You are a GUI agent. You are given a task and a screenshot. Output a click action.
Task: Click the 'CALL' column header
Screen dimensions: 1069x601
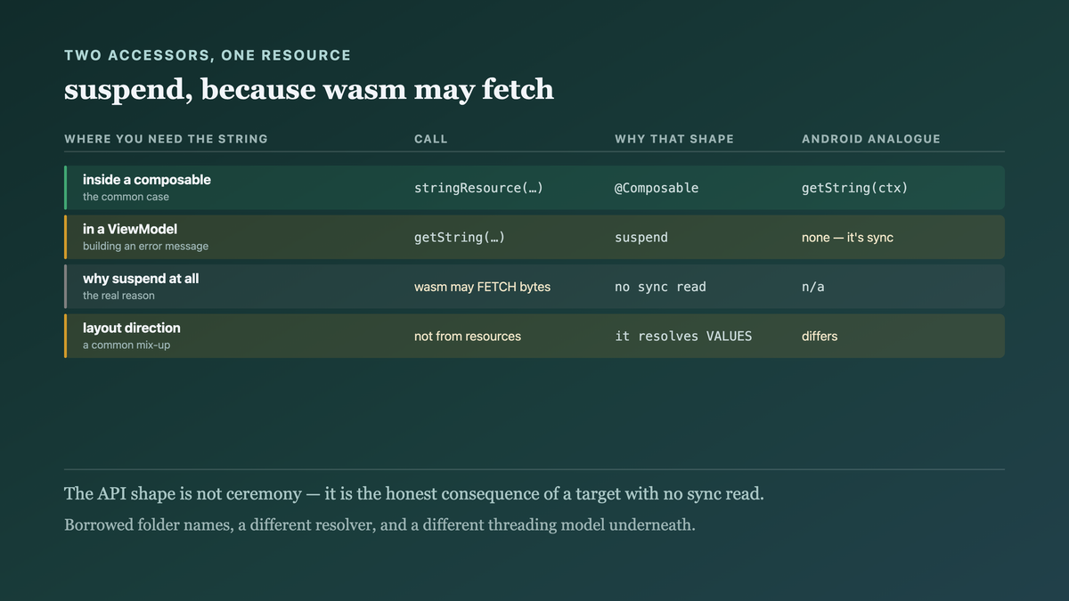tap(431, 139)
